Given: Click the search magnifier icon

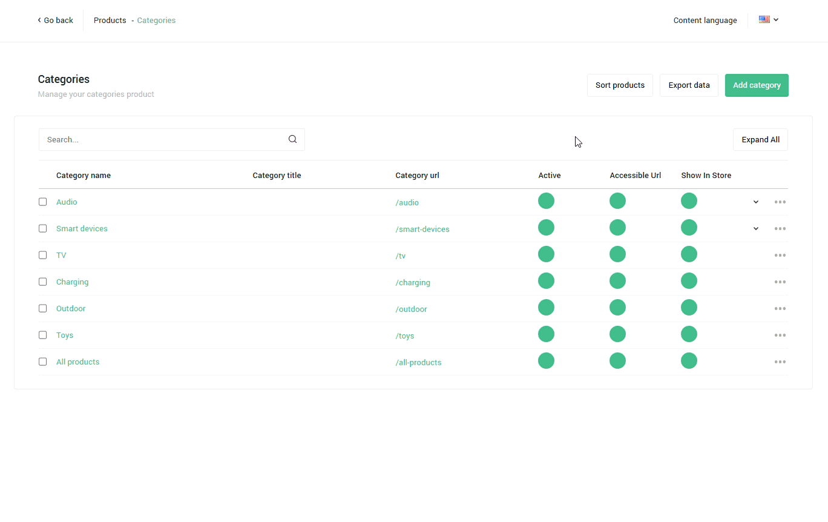Looking at the screenshot, I should (x=292, y=139).
